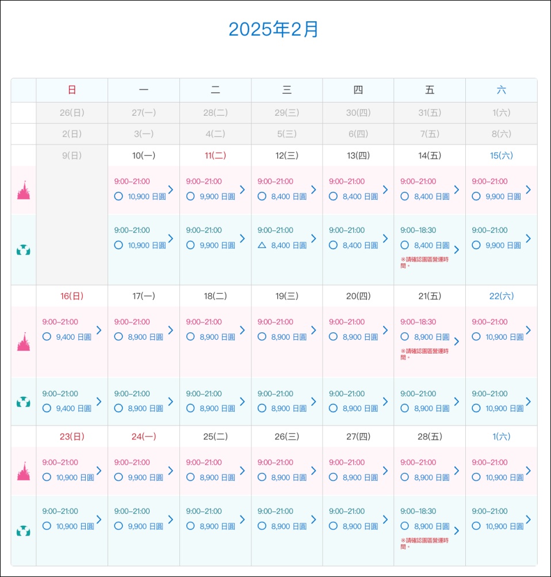This screenshot has height=577, width=551.
Task: Click the Saturday column header 六
Action: click(x=502, y=90)
